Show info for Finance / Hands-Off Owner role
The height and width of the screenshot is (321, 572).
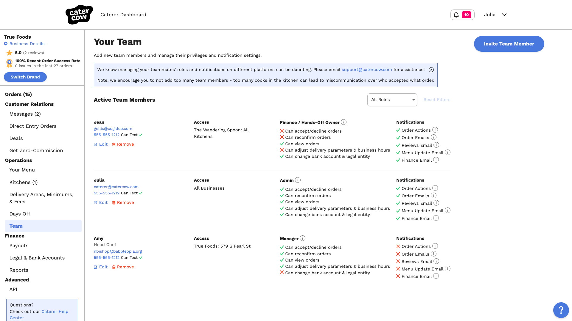point(343,122)
